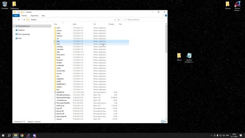Select the anim folder icon
Screen dimensions: 245x138
pyautogui.click(x=55, y=28)
